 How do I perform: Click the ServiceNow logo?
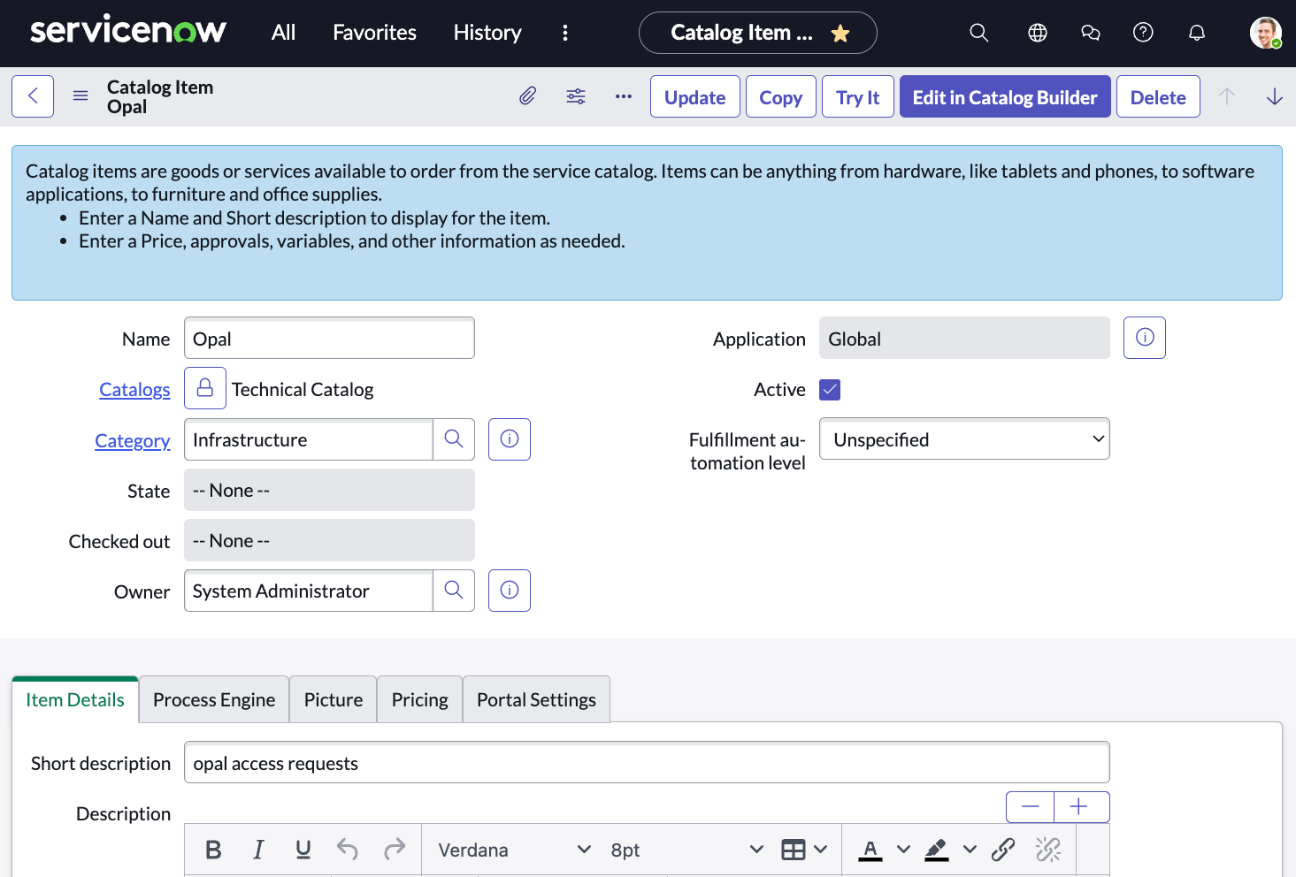pyautogui.click(x=128, y=30)
